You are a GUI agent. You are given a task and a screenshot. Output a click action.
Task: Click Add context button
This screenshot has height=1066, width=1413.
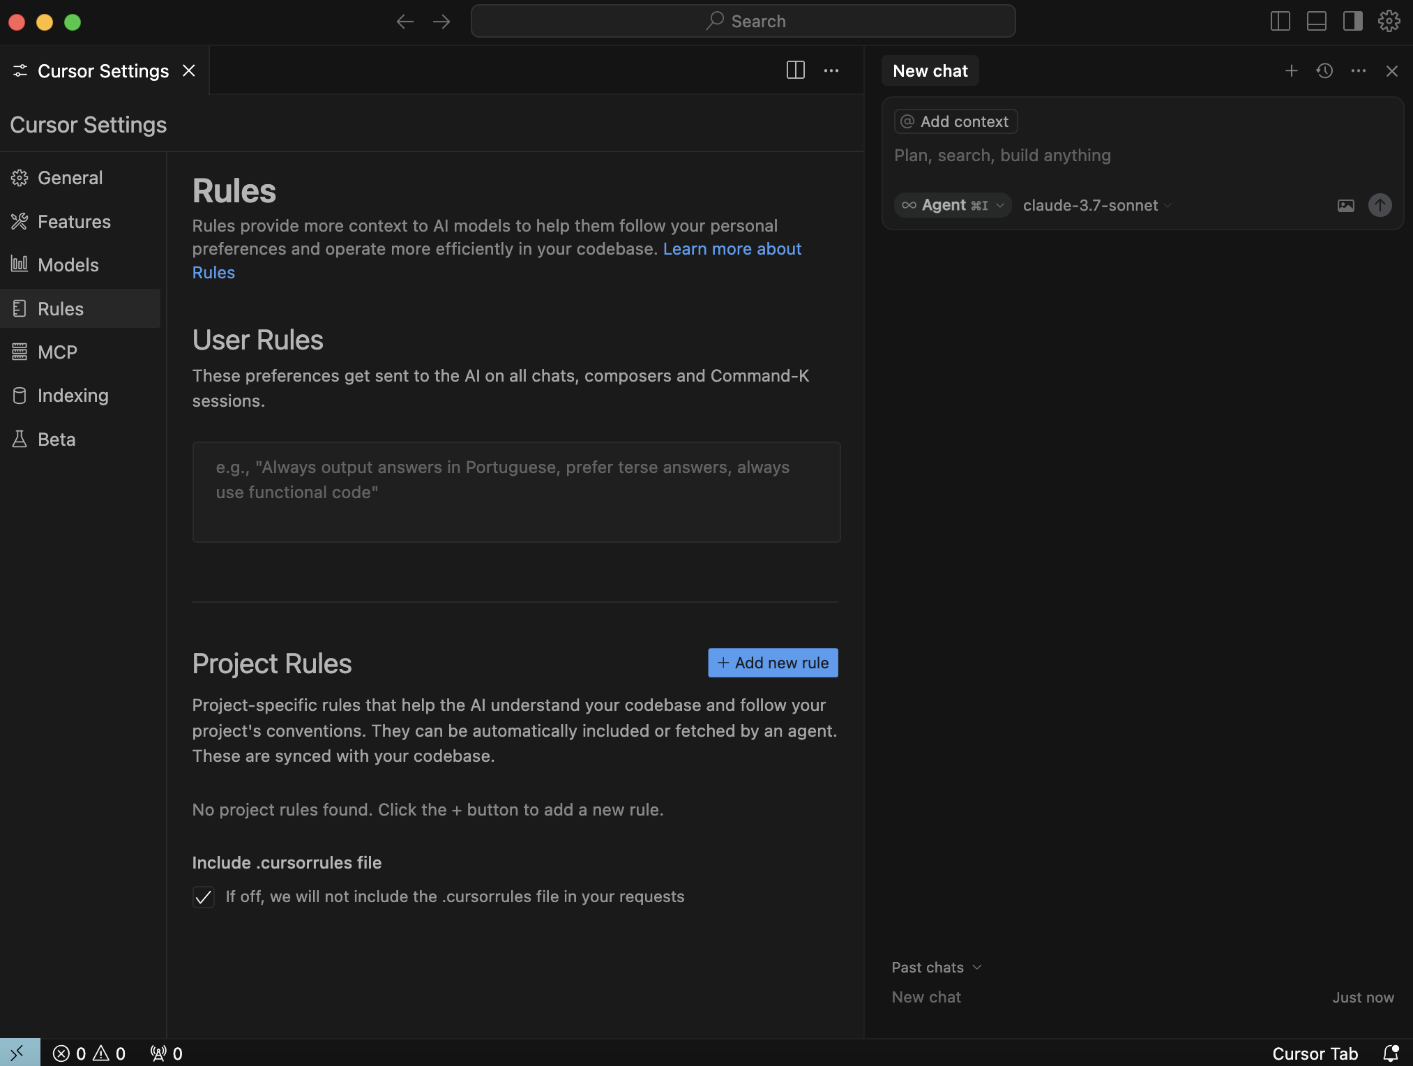955,121
